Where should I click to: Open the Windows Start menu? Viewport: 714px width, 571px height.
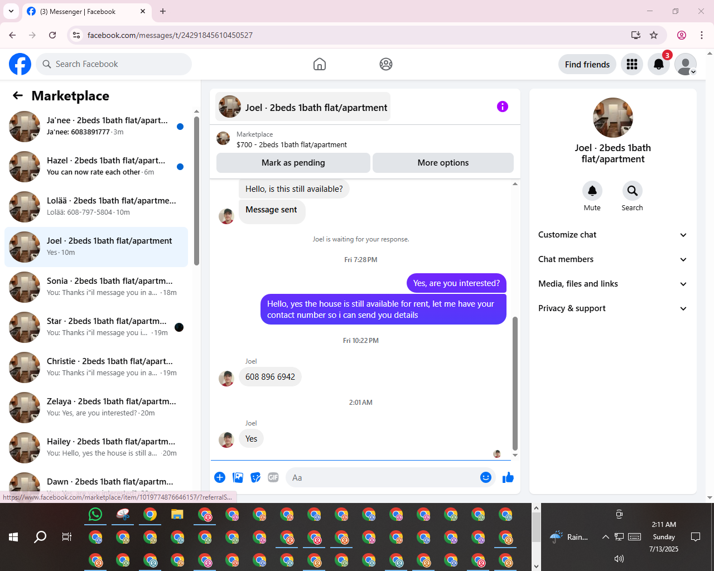(x=13, y=537)
